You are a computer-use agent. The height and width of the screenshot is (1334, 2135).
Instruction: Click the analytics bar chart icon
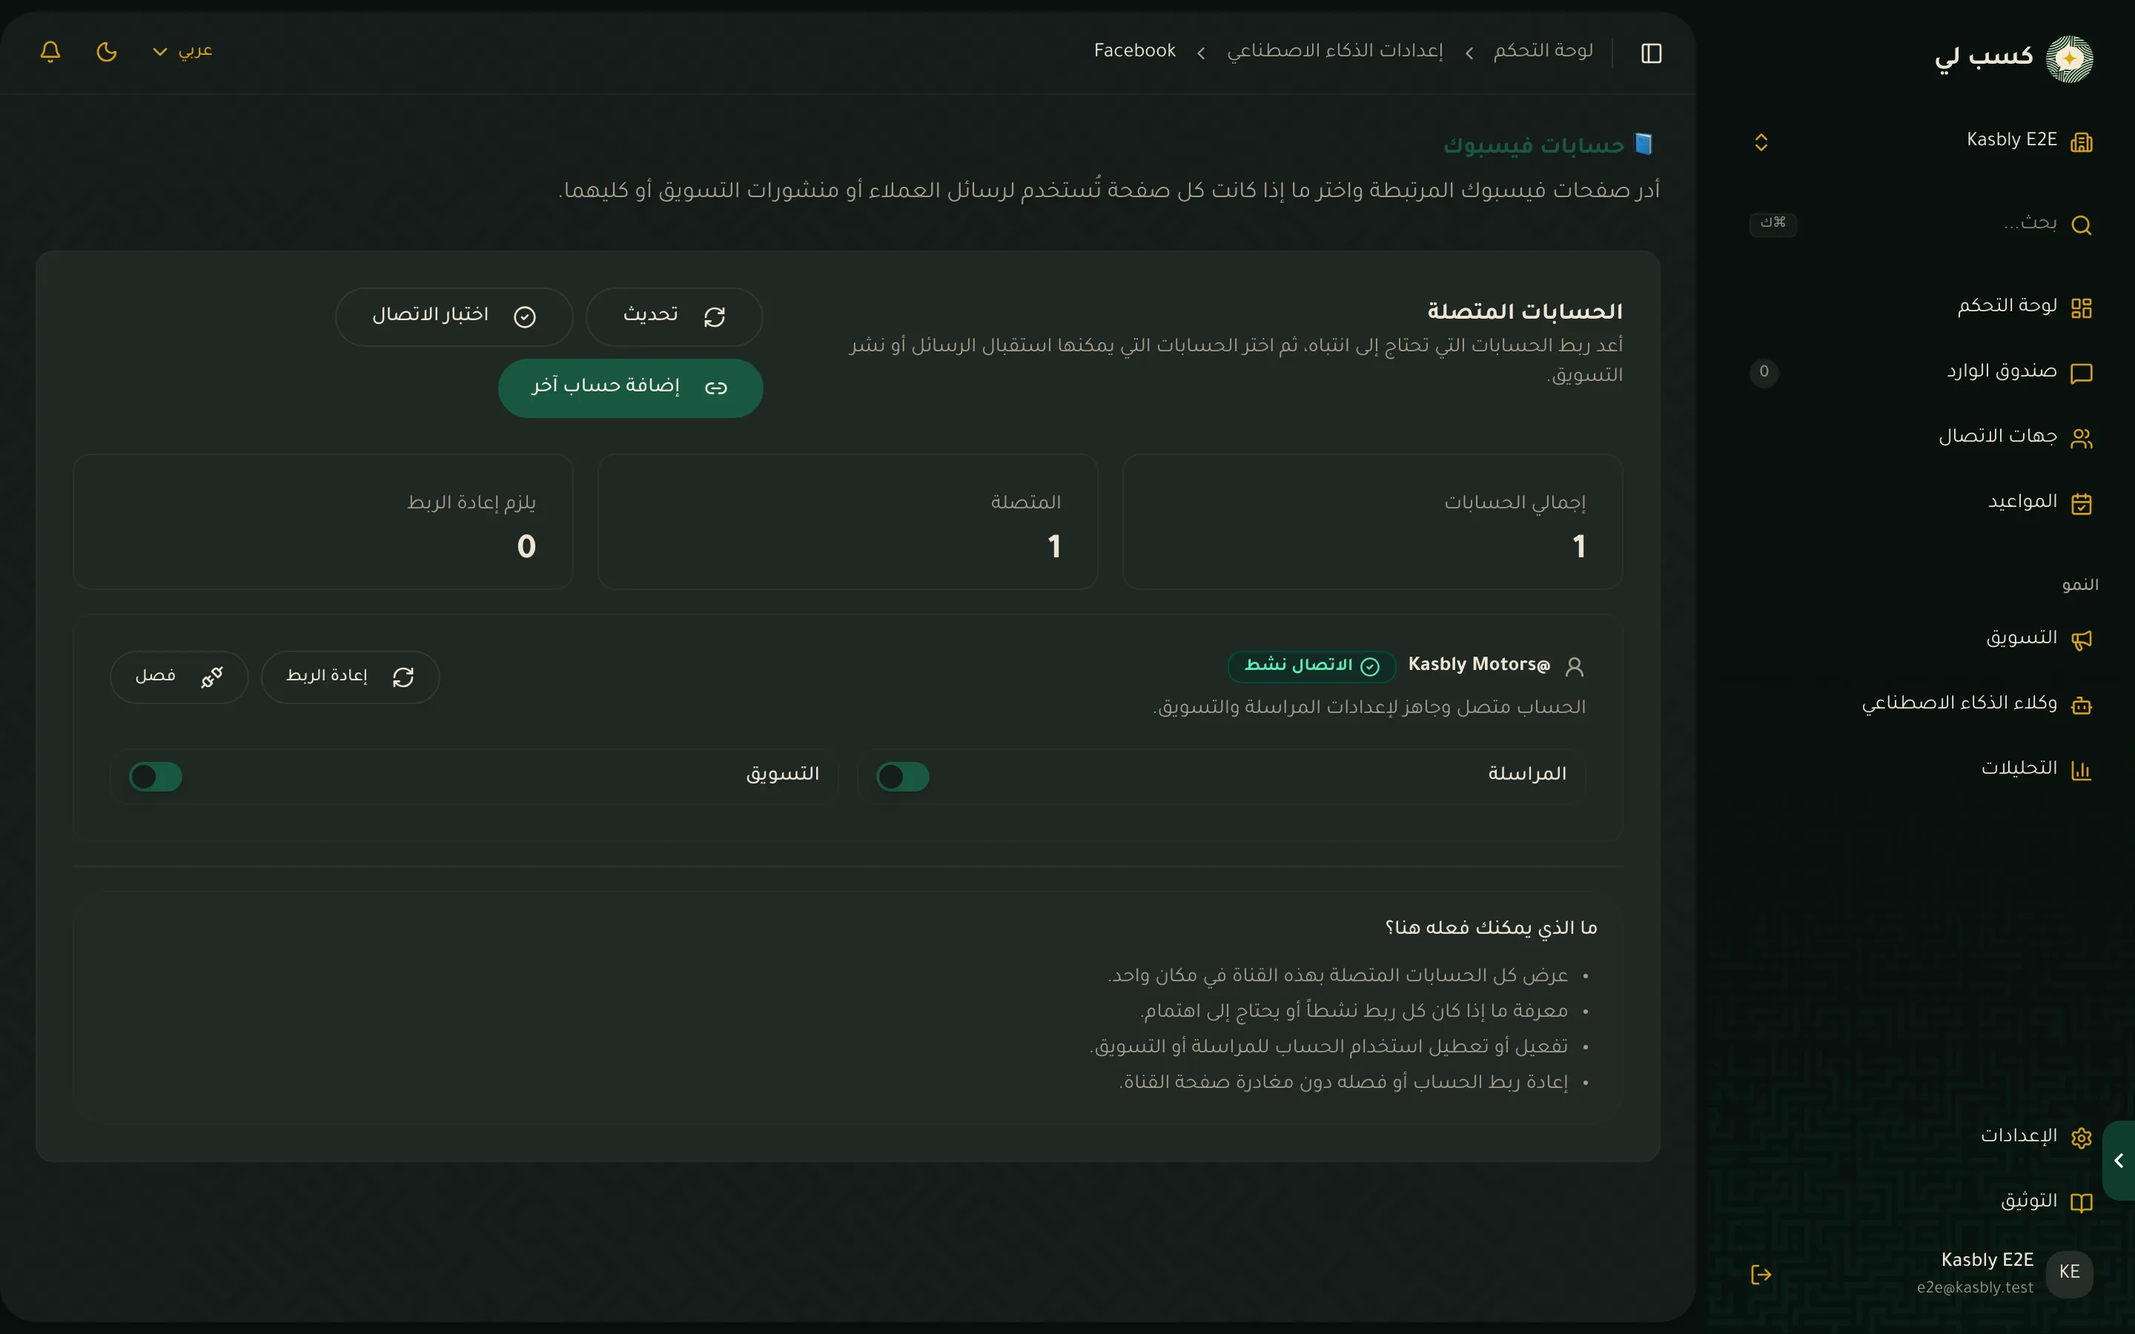[2081, 770]
